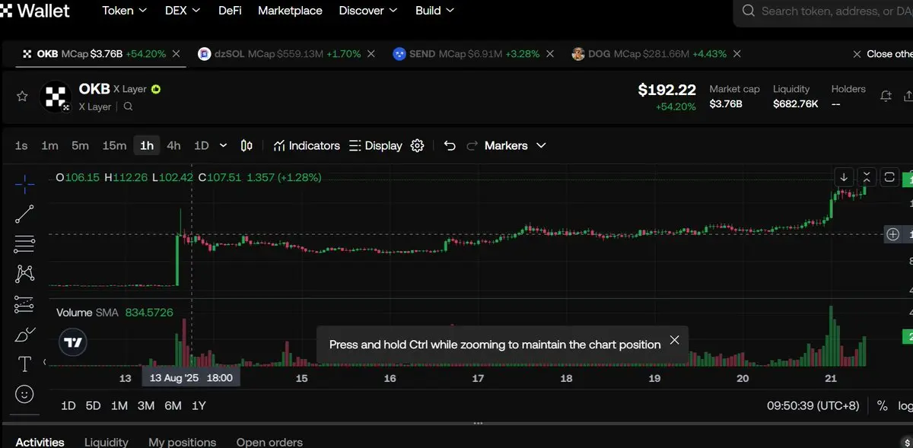Select the 1D timeframe in toolbar
The height and width of the screenshot is (448, 913).
click(x=201, y=145)
